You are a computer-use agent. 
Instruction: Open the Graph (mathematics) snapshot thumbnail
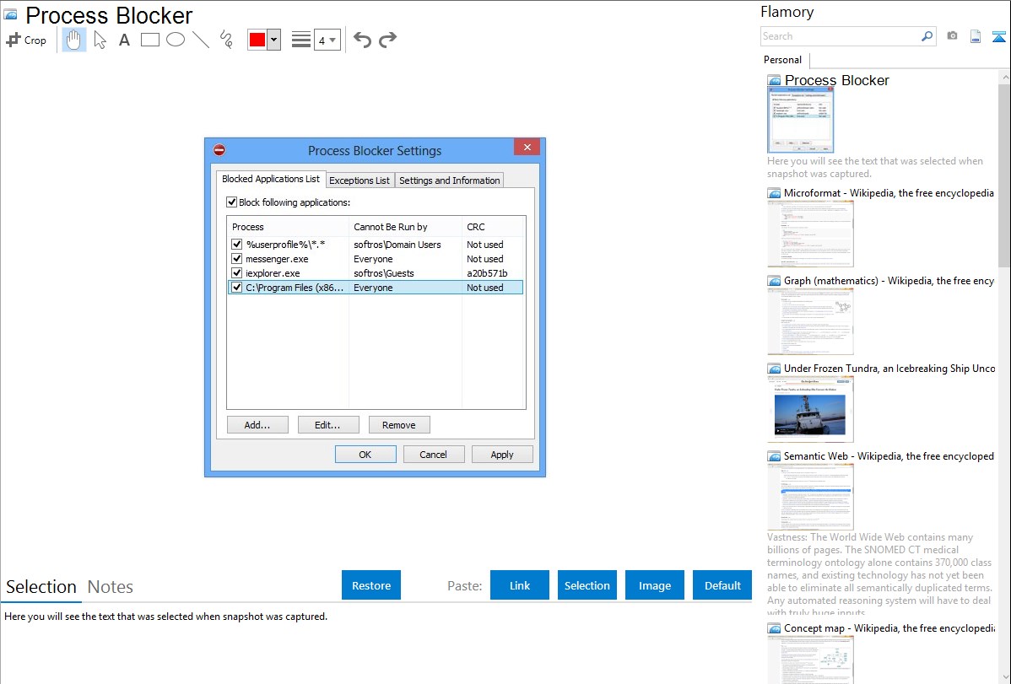pyautogui.click(x=810, y=321)
